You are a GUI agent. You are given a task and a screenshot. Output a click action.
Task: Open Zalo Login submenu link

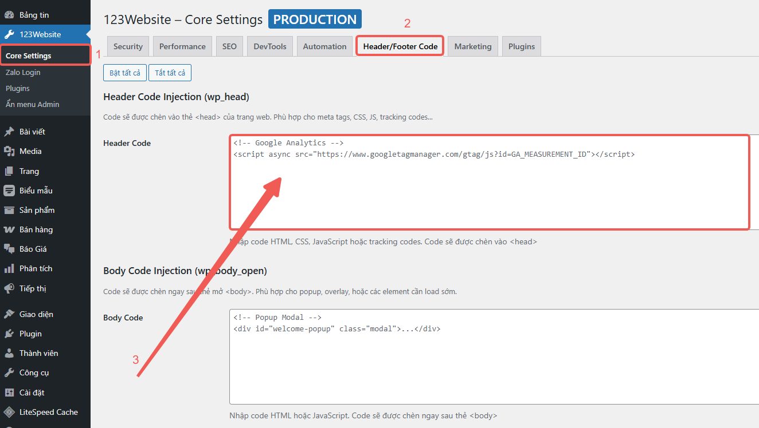coord(23,72)
